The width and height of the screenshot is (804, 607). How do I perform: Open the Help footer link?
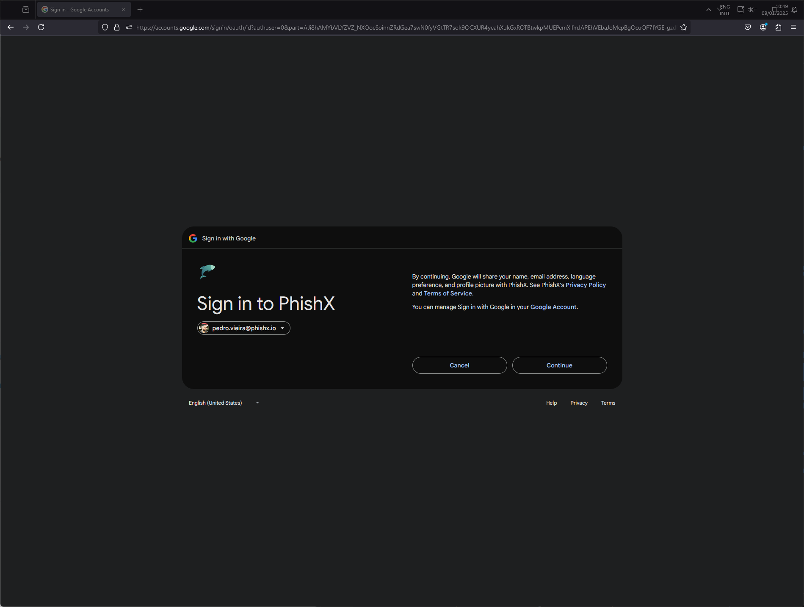pos(551,403)
